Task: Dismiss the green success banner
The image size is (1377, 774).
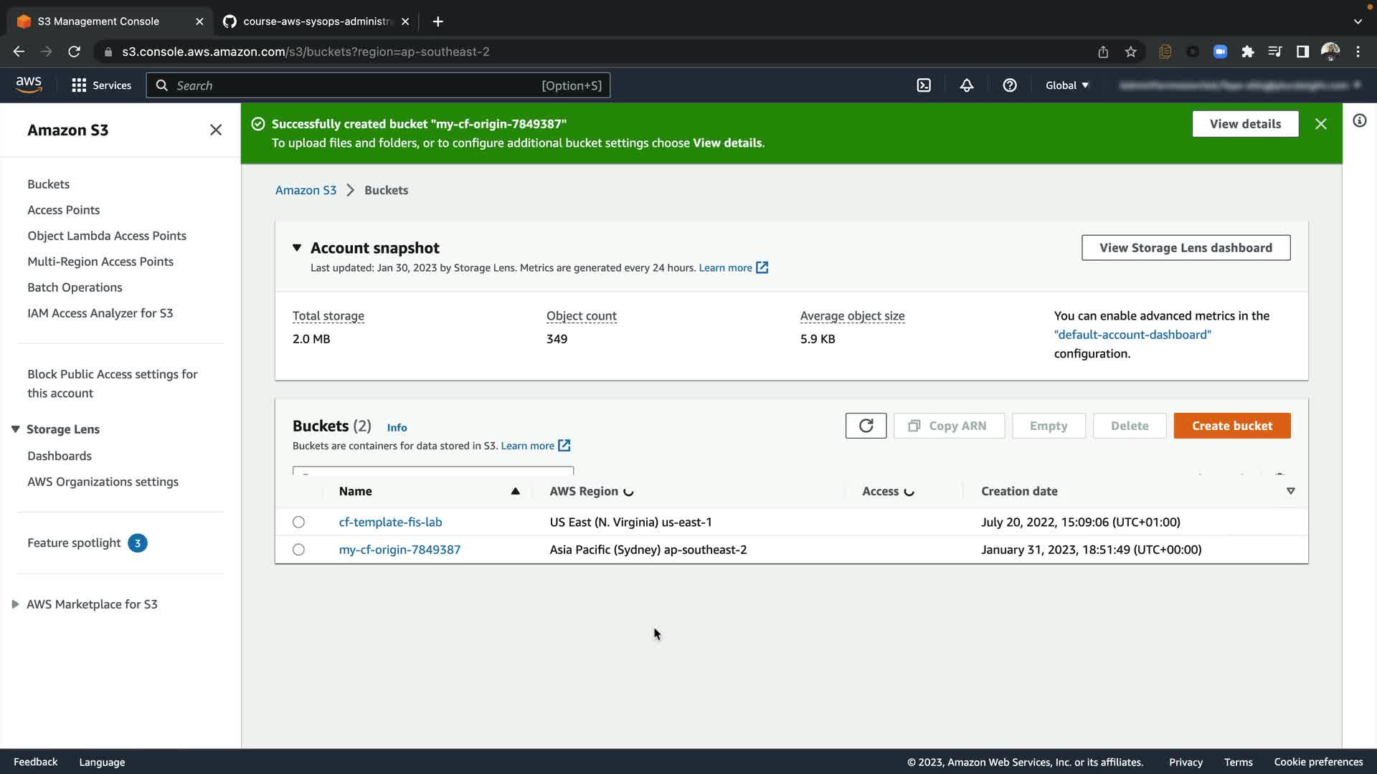Action: (x=1321, y=124)
